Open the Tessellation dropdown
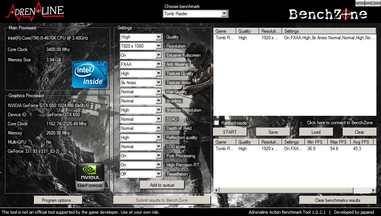The image size is (381, 216). coord(141,174)
